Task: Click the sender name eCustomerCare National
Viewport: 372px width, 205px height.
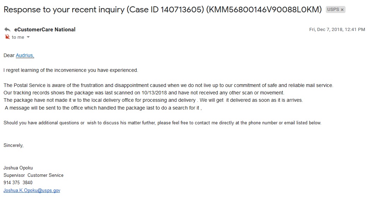Action: click(45, 30)
